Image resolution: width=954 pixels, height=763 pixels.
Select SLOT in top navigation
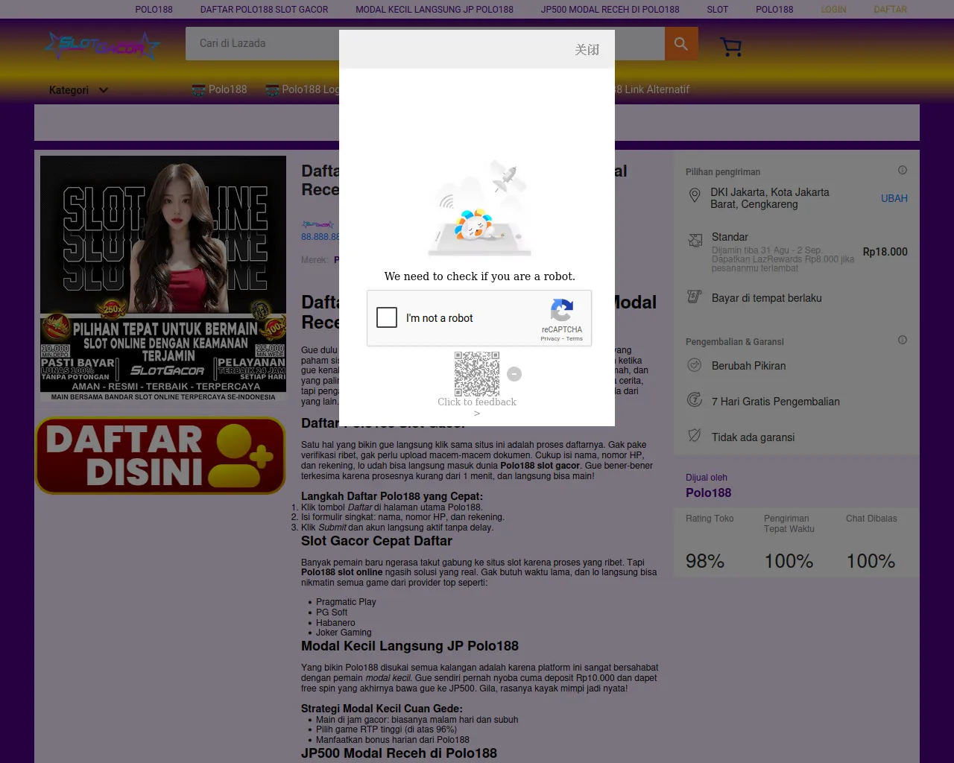tap(718, 10)
